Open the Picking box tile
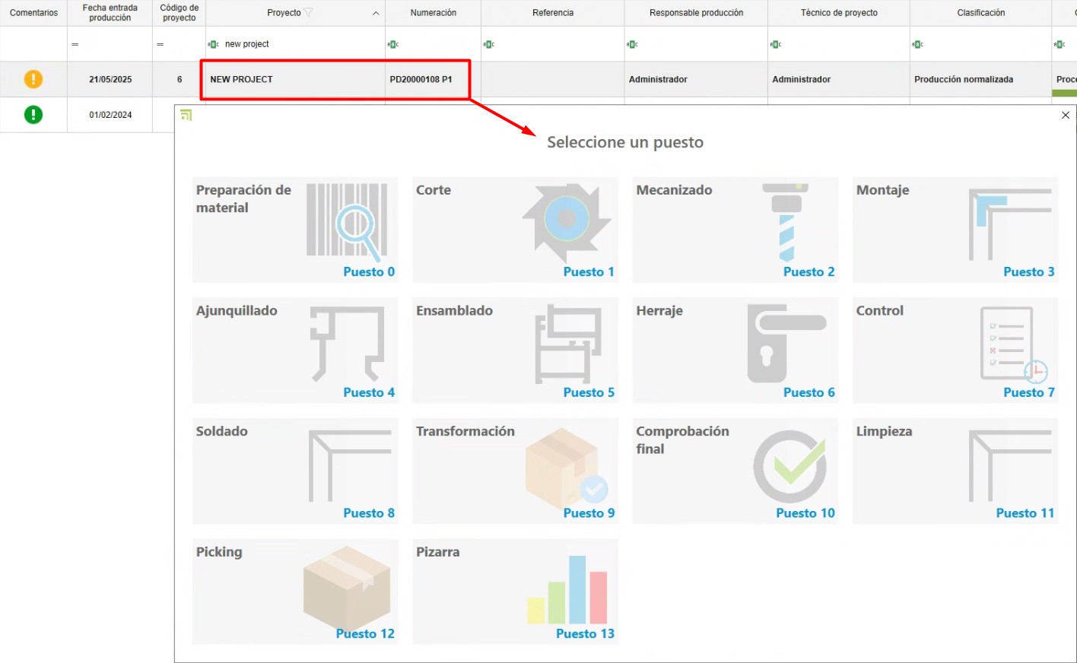The width and height of the screenshot is (1077, 663). pyautogui.click(x=295, y=592)
